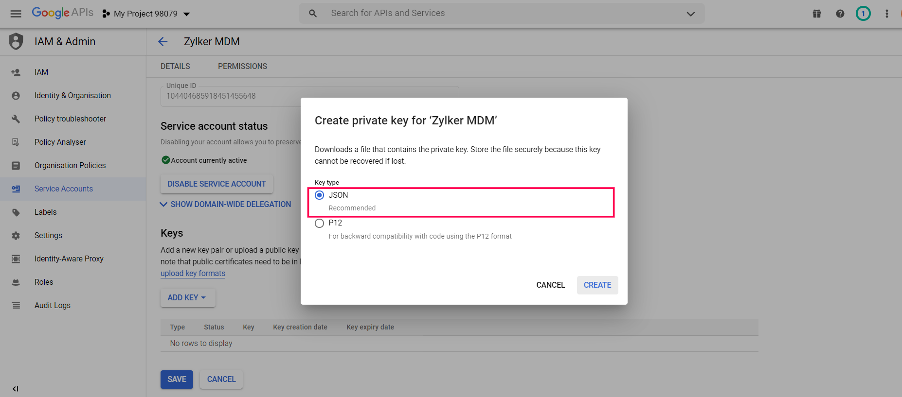This screenshot has width=902, height=397.
Task: Expand Show Domain-Wide Delegation section
Action: click(x=226, y=205)
